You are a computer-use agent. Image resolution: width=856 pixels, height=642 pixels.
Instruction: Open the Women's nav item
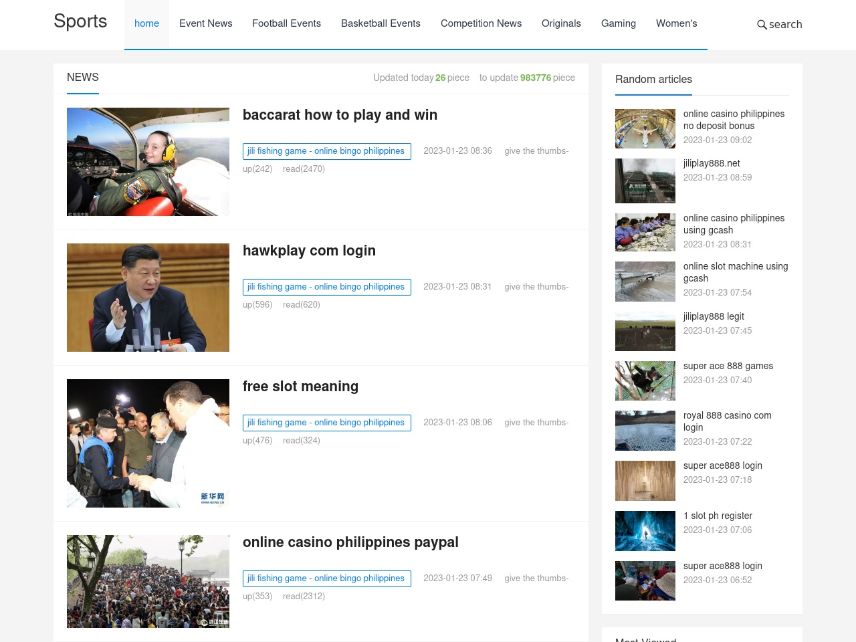[676, 23]
